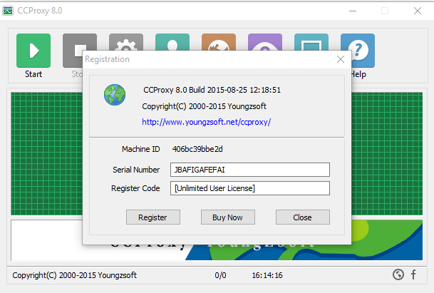Click the Register button
The image size is (434, 293).
coord(153,217)
